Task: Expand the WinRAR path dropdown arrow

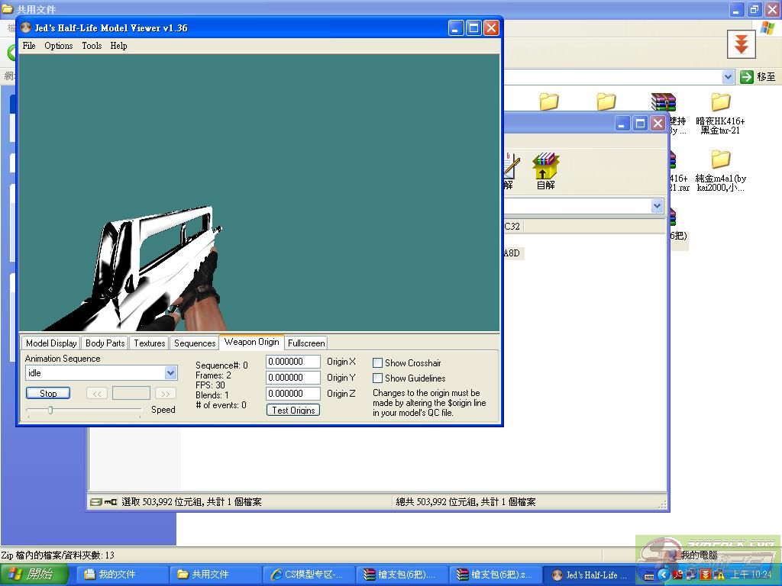Action: pos(657,206)
